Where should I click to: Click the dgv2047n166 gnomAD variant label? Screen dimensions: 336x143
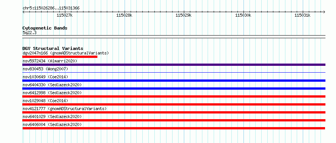point(66,53)
